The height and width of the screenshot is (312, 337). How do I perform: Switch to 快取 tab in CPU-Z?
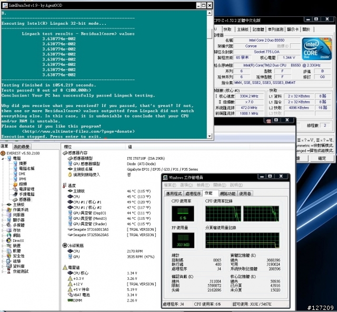point(227,30)
